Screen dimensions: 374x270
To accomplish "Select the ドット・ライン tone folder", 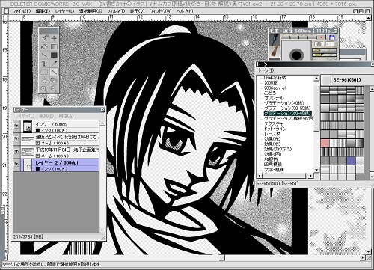I will point(275,129).
